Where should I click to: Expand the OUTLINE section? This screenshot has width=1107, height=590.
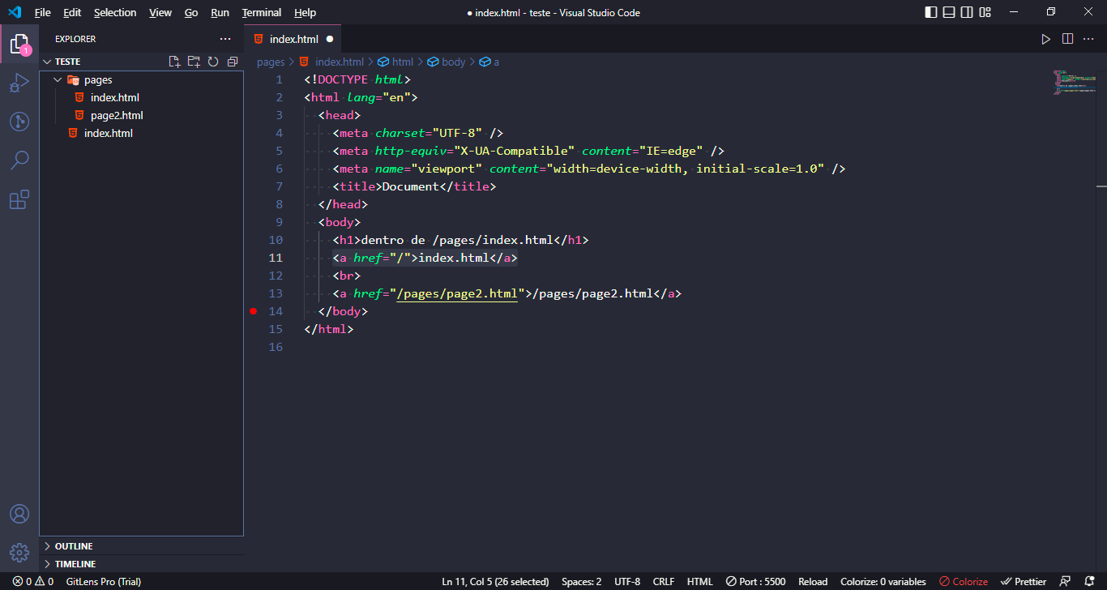[47, 546]
